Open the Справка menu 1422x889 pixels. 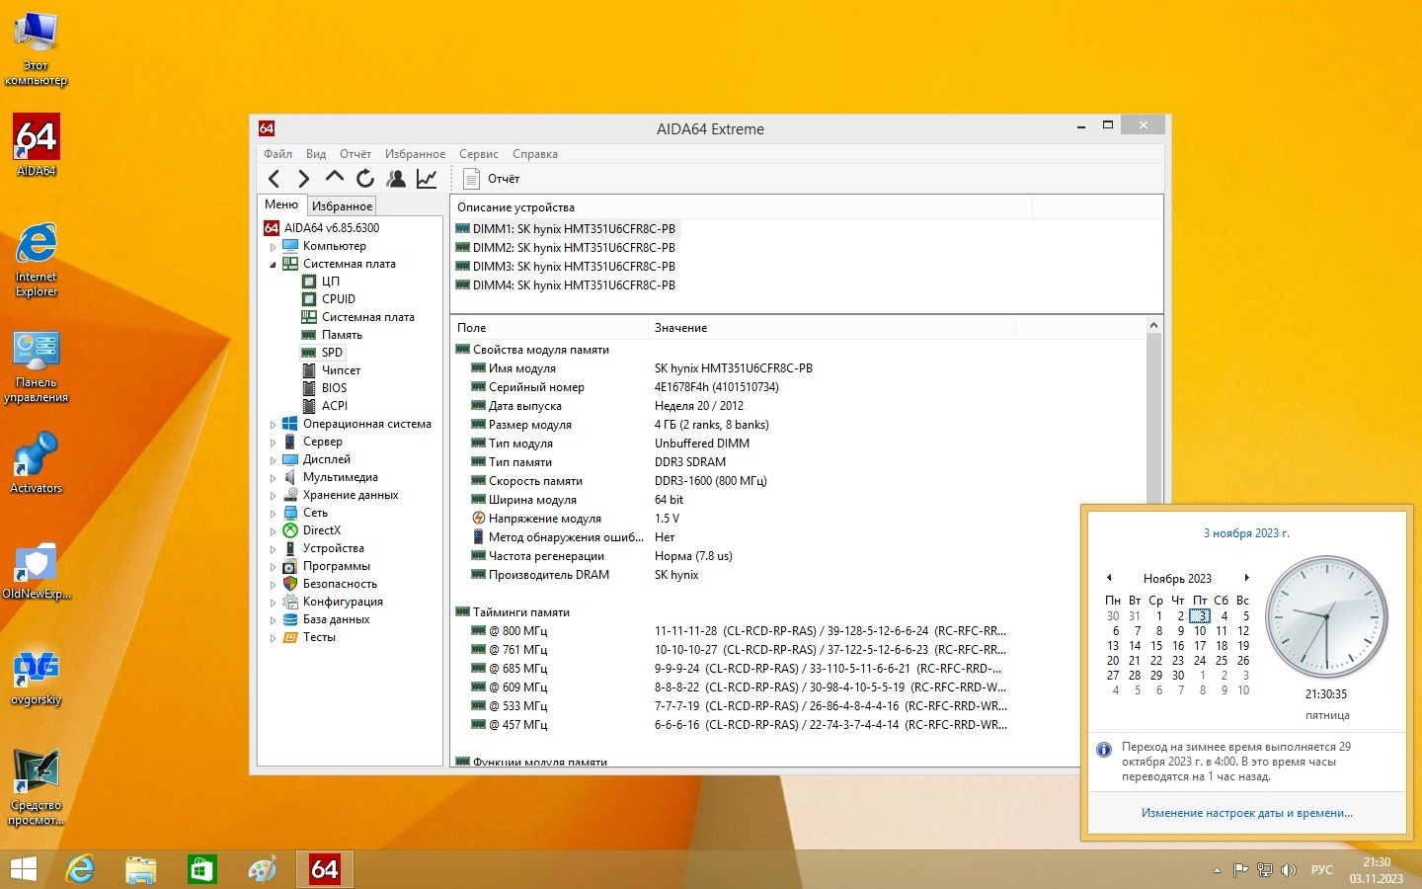535,154
